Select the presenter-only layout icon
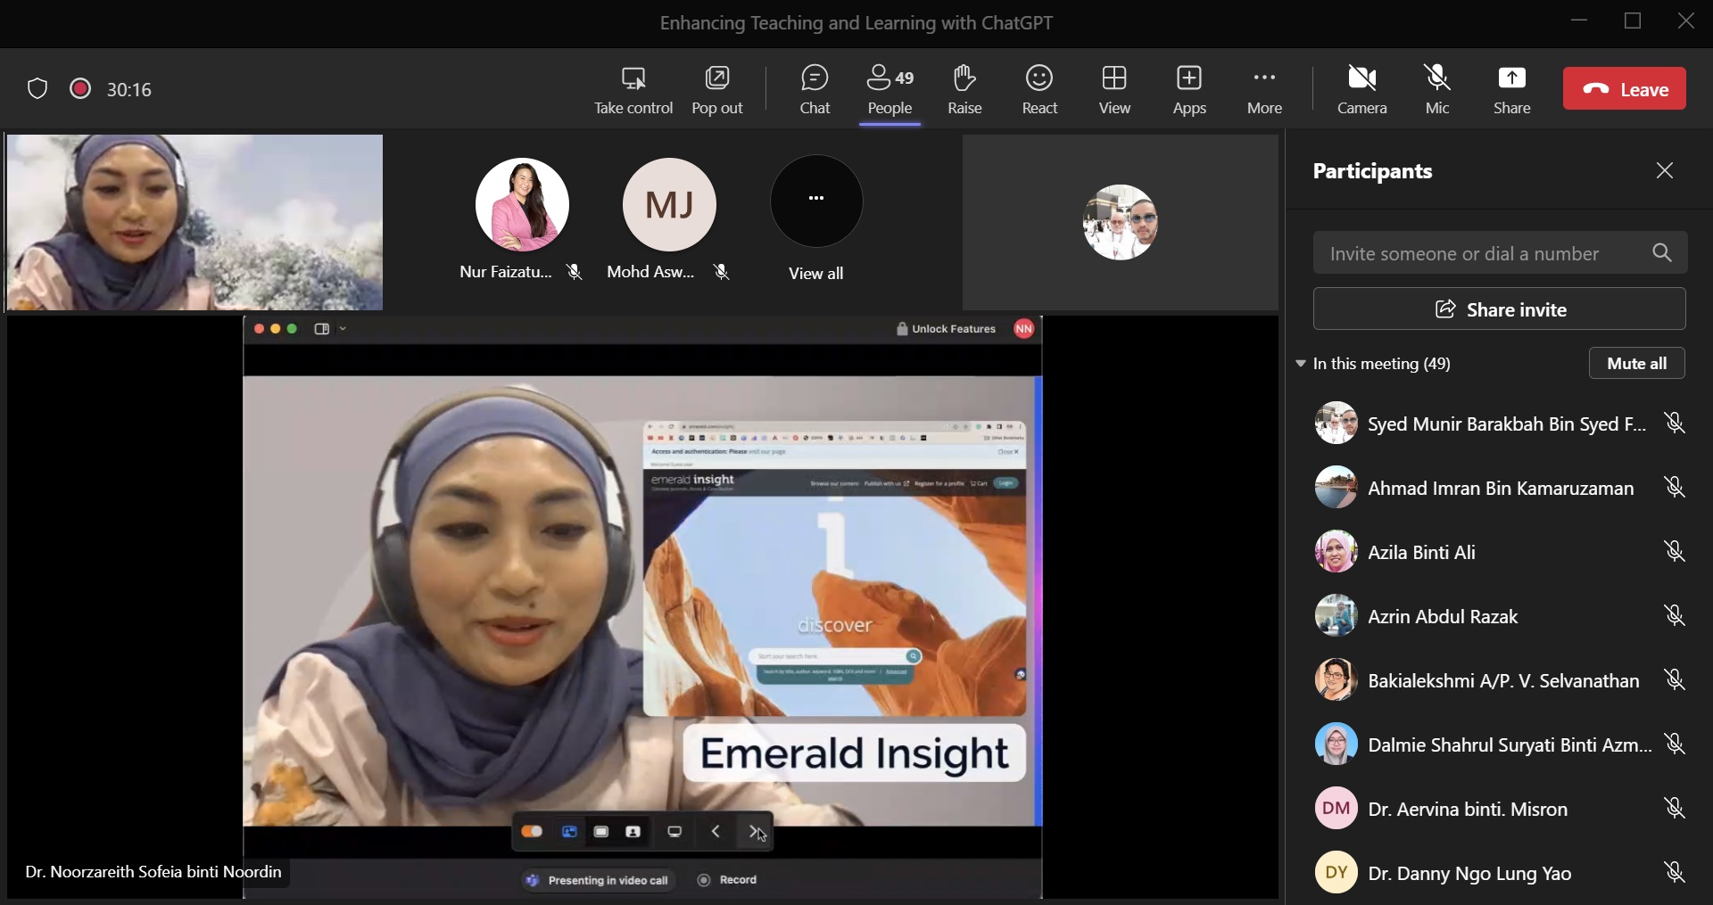Screen dimensions: 1713x905 click(633, 832)
